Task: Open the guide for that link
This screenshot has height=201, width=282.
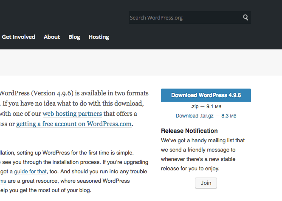Action: pyautogui.click(x=31, y=172)
